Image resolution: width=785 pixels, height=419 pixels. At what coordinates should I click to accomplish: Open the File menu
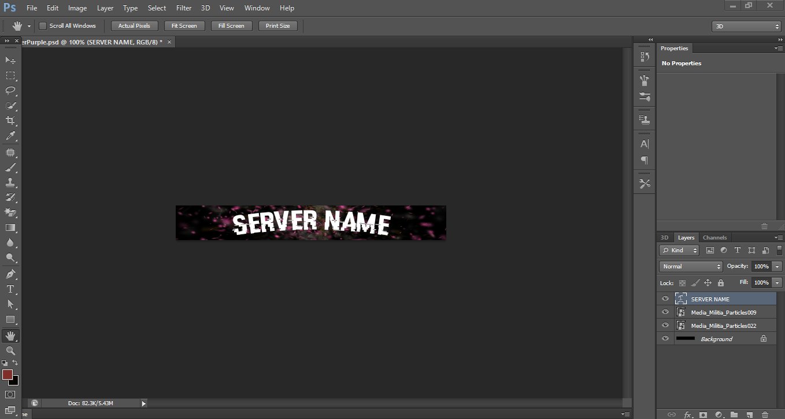pos(32,8)
